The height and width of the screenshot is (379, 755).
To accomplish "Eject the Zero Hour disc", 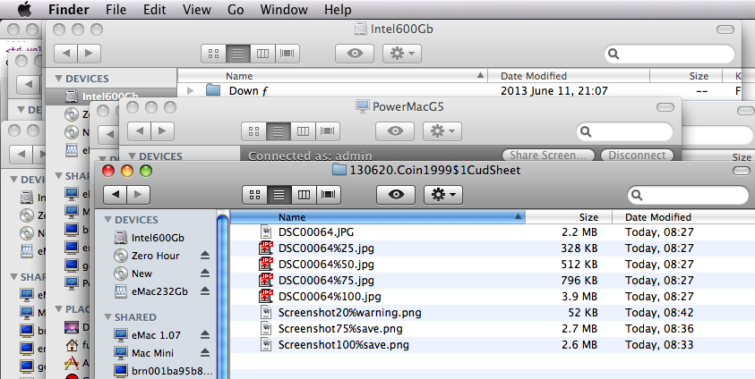I will point(205,256).
